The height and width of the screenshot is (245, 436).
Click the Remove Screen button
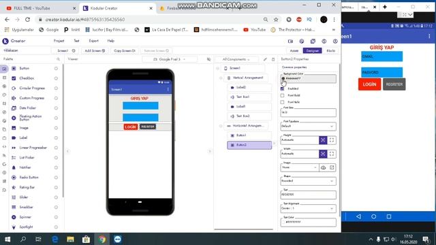156,50
